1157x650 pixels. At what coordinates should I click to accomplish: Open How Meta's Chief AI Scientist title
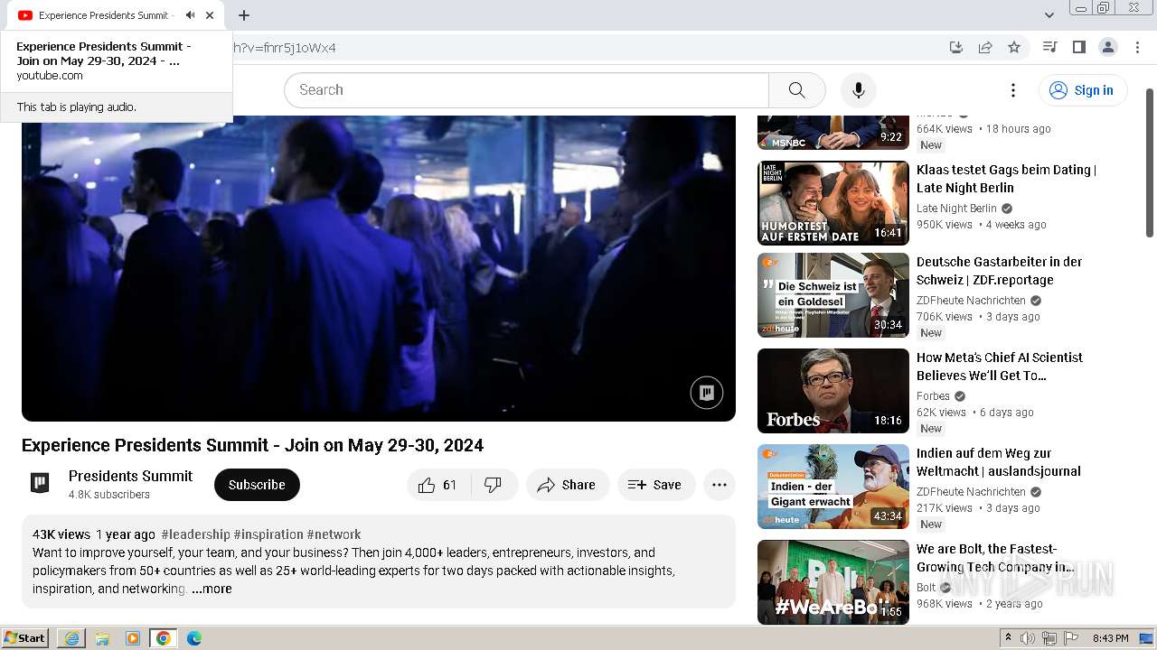click(999, 367)
